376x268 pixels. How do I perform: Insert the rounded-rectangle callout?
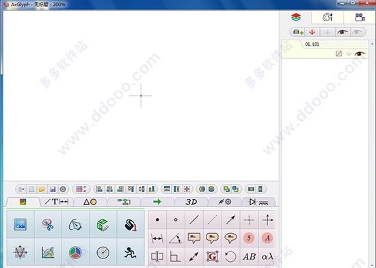coord(213,238)
